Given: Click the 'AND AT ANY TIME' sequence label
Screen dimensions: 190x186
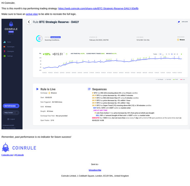Looking at the screenshot, I should click(100, 110).
